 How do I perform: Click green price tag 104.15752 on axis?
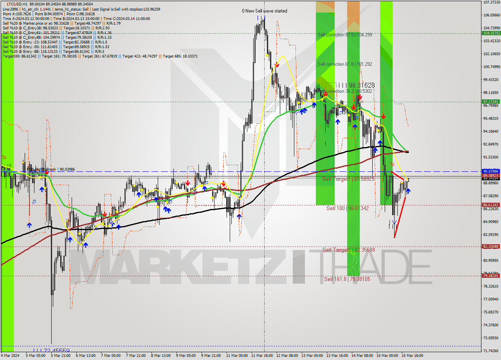tap(491, 33)
